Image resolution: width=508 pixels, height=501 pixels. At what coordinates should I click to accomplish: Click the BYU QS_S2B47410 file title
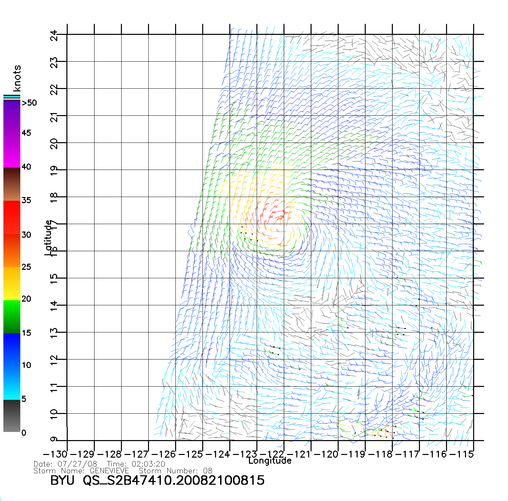[157, 480]
